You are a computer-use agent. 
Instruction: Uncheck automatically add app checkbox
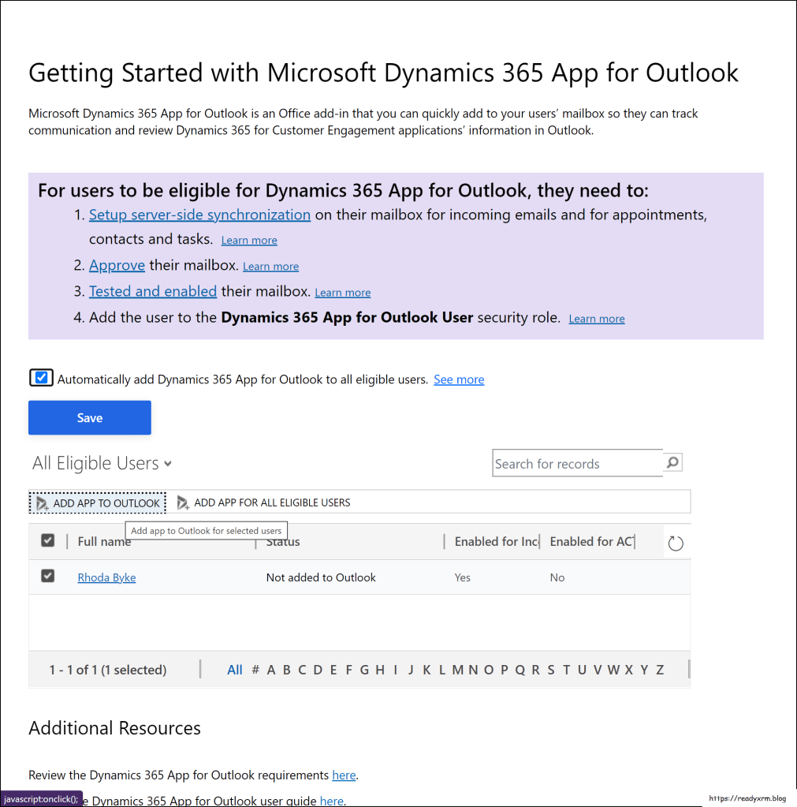42,378
